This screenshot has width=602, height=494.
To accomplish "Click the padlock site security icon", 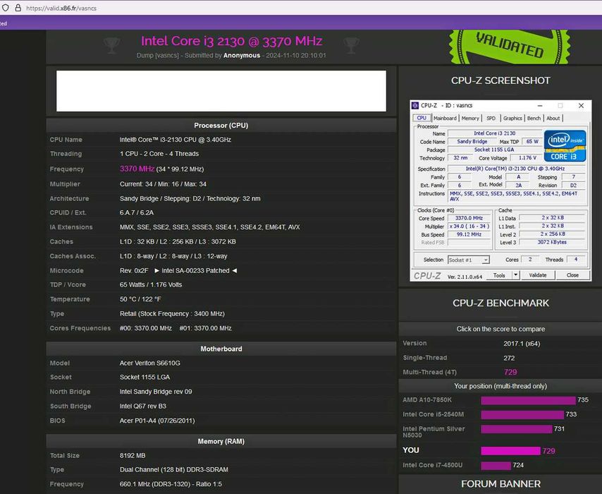I will pyautogui.click(x=18, y=8).
